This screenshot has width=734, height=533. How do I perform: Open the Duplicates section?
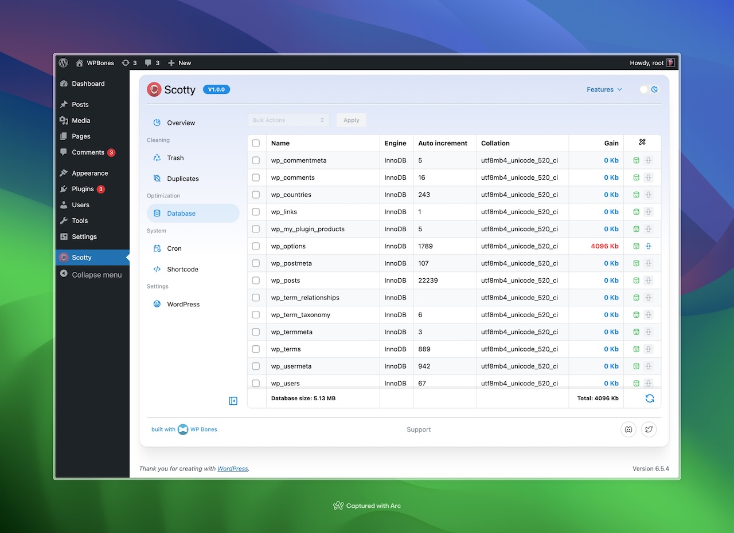click(193, 179)
